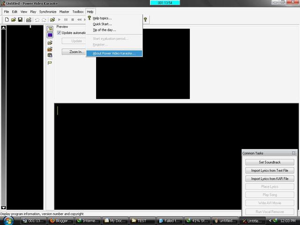Click the black preview video screen
Viewport: 300px width, 225px height.
[x=143, y=64]
